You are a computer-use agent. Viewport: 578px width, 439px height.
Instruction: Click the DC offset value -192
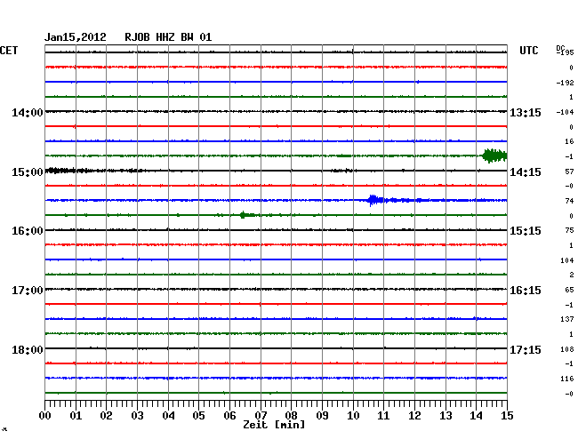(565, 83)
